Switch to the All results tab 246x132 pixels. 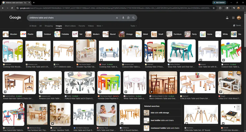pyautogui.click(x=40, y=26)
